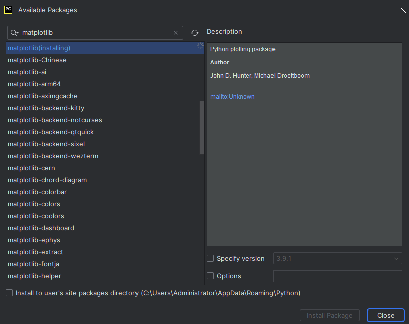The image size is (409, 324).
Task: Select matplotlib-backend-kitty package
Action: (x=105, y=108)
